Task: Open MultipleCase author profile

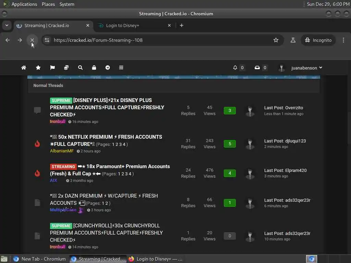Action: point(63,210)
